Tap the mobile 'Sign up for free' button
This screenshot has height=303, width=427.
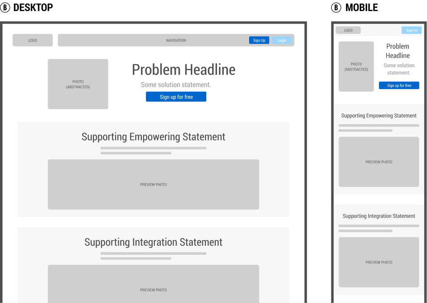point(399,85)
